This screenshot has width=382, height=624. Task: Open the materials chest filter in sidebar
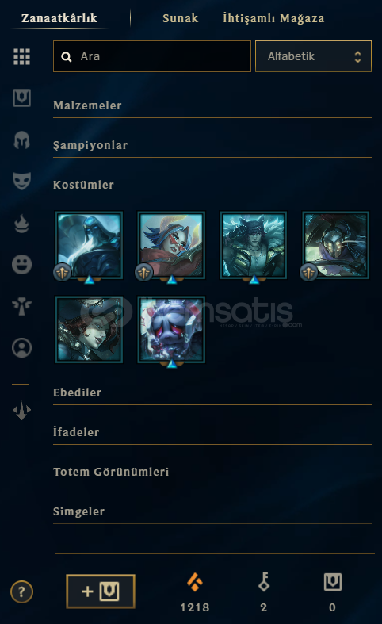[x=21, y=98]
